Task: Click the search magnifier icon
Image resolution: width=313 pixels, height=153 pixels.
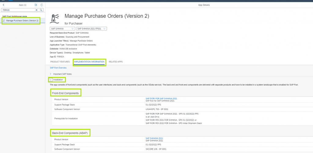Action: 41,10
